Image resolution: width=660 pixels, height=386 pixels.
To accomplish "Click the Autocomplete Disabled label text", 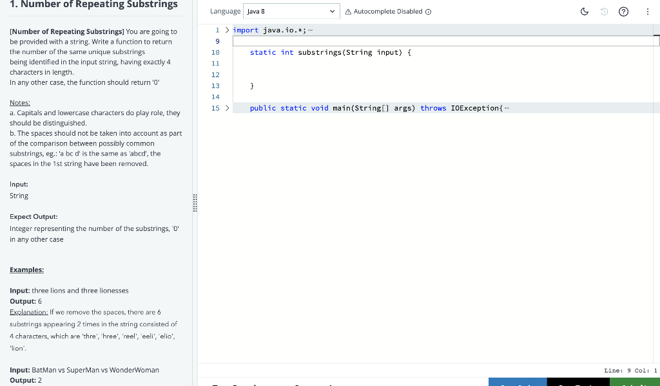I will tap(387, 12).
